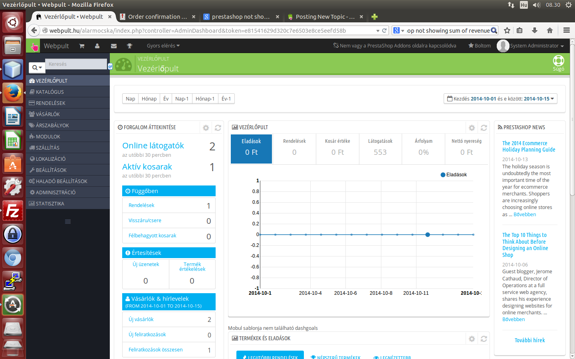Click into the Keresés search field
The height and width of the screenshot is (359, 575).
(76, 64)
